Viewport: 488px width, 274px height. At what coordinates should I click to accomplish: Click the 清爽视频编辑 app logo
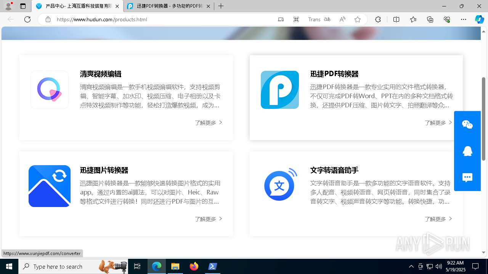[x=50, y=90]
